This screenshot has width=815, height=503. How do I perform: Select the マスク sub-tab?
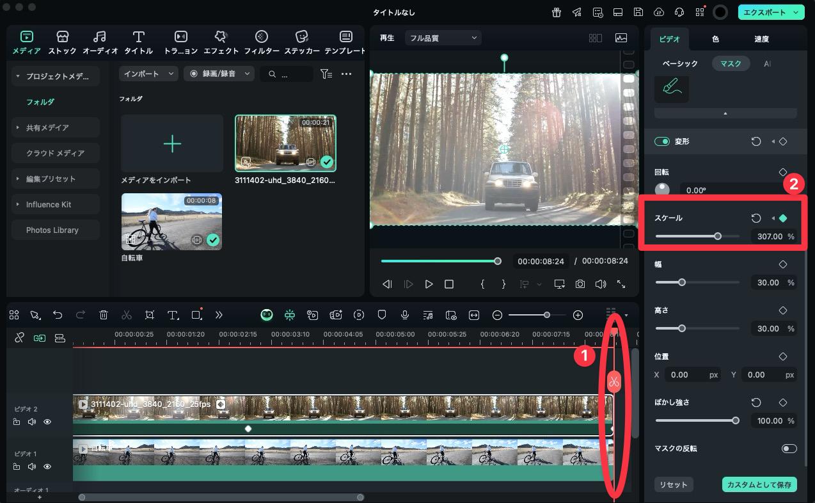tap(731, 63)
